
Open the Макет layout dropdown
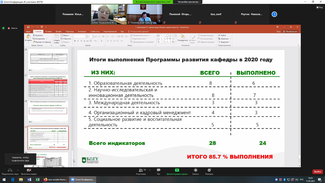click(65, 35)
